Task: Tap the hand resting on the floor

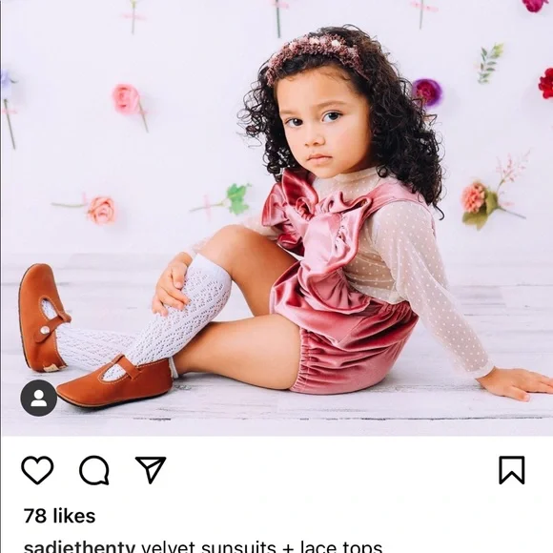Action: (x=517, y=383)
